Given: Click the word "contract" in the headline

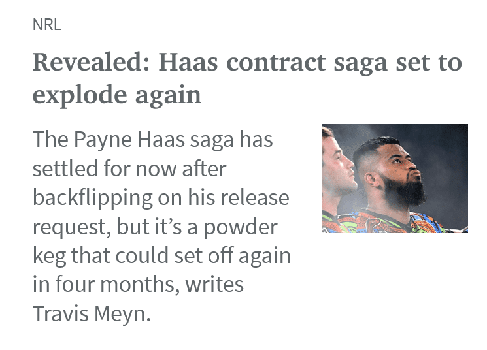Looking at the screenshot, I should (276, 62).
